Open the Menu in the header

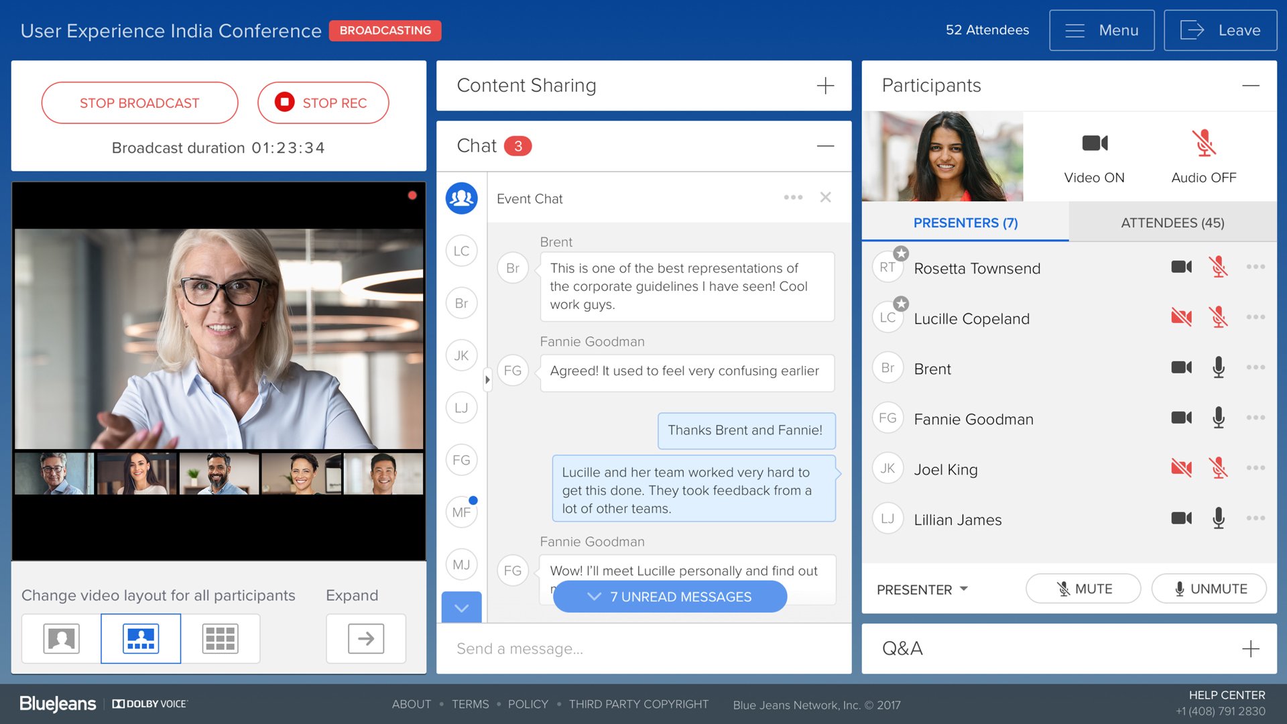coord(1101,30)
